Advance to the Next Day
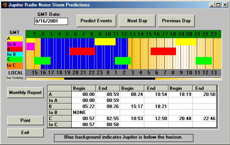 coord(137,21)
